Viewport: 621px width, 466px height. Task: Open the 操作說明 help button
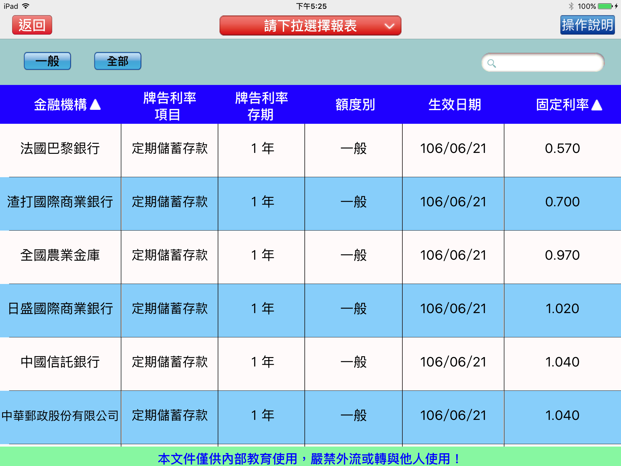[587, 25]
